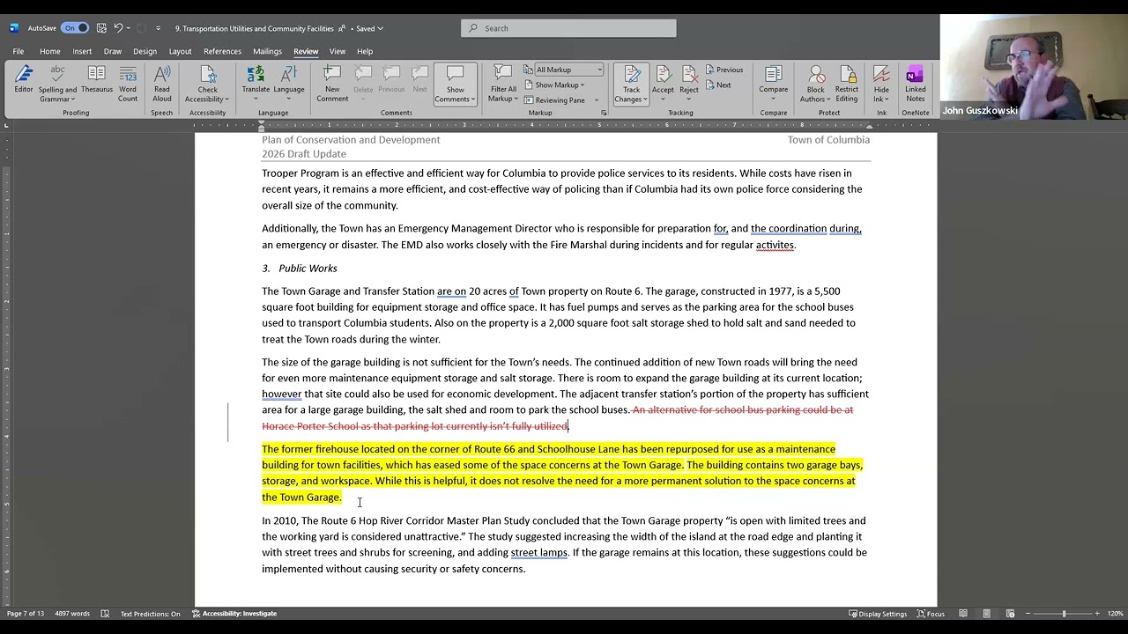Expand the Reject dropdown arrow

click(x=689, y=97)
